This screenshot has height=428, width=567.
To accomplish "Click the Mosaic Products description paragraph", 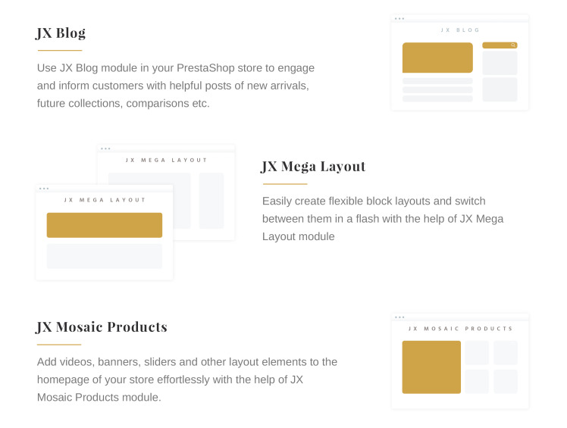I will click(x=187, y=380).
